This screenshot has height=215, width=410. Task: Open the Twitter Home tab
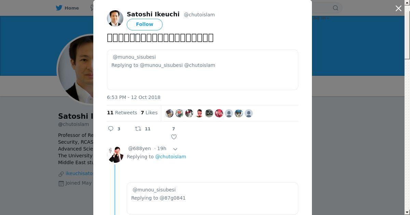click(67, 8)
